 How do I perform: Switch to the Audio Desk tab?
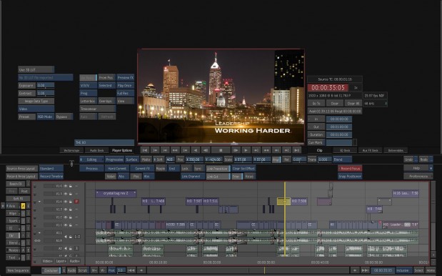[97, 150]
